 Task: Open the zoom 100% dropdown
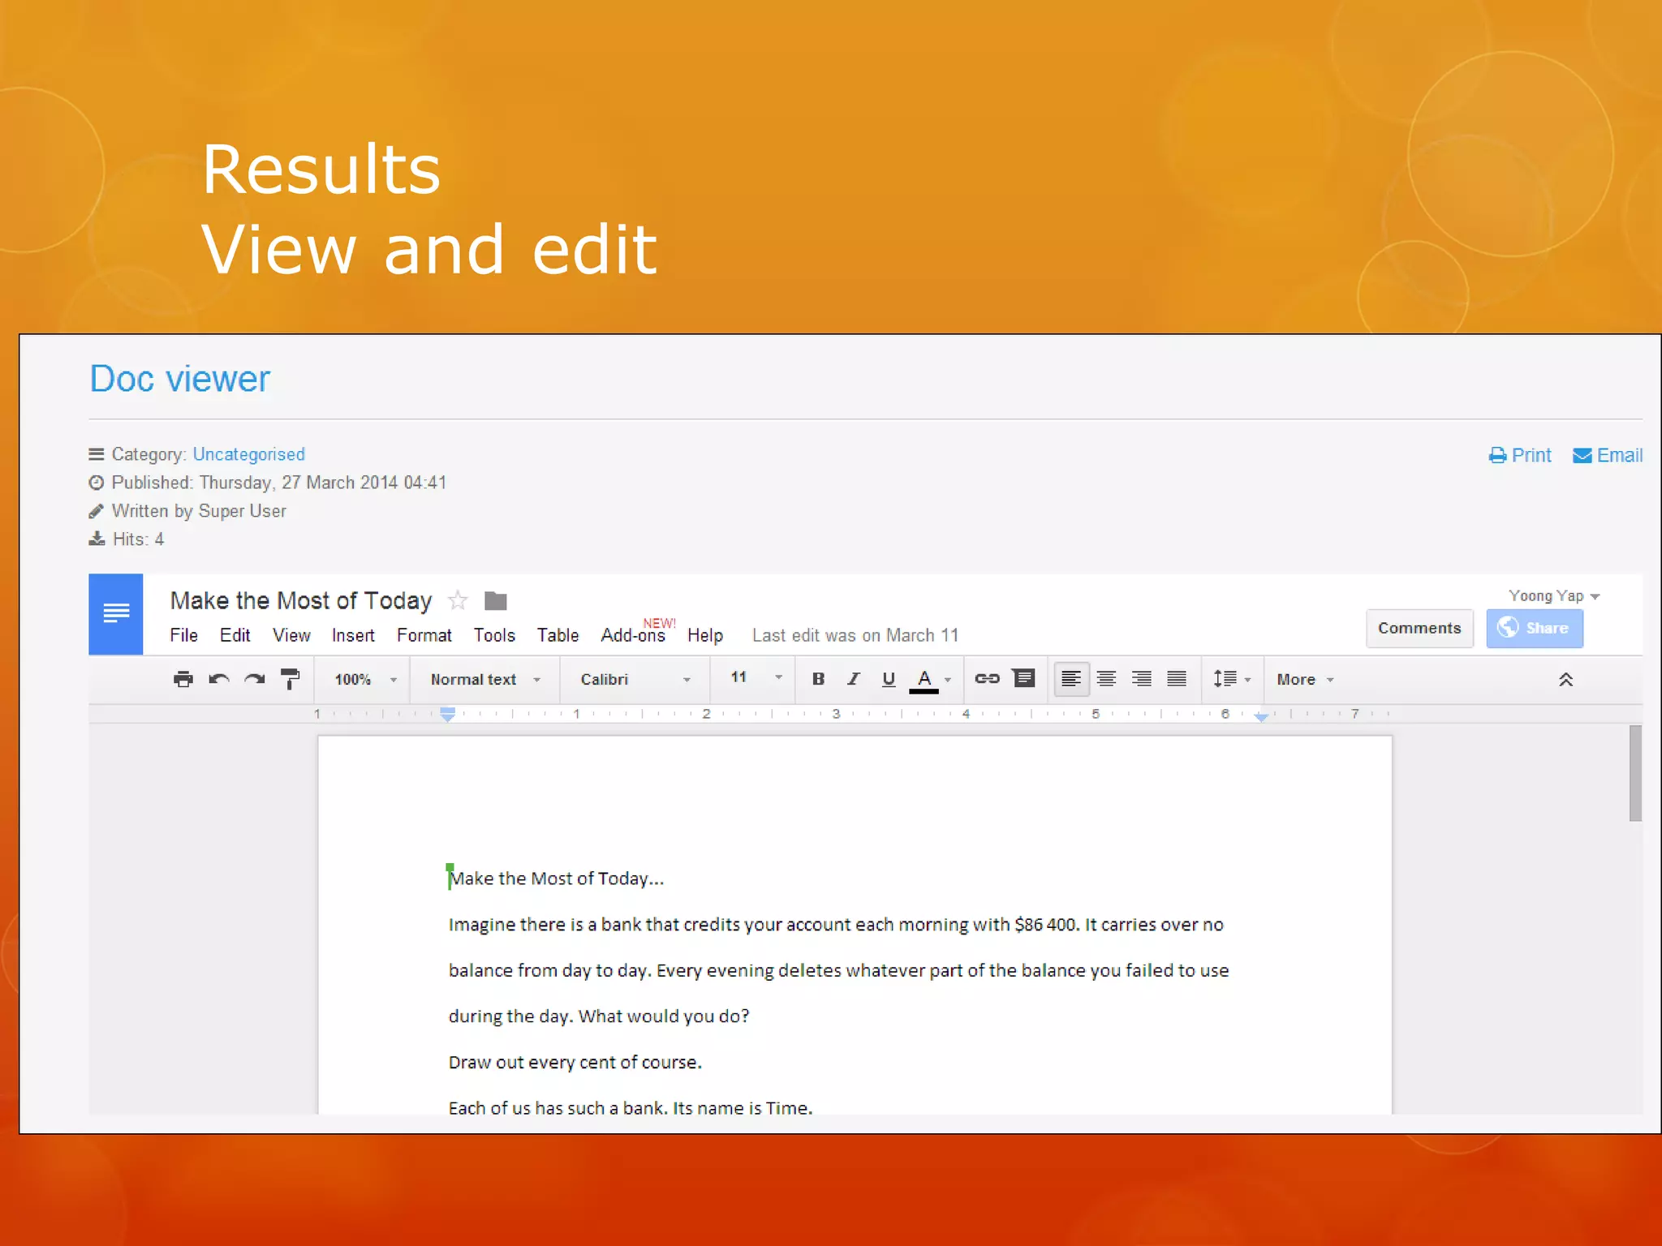tap(365, 679)
